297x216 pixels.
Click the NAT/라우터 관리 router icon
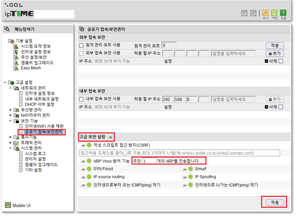17,115
